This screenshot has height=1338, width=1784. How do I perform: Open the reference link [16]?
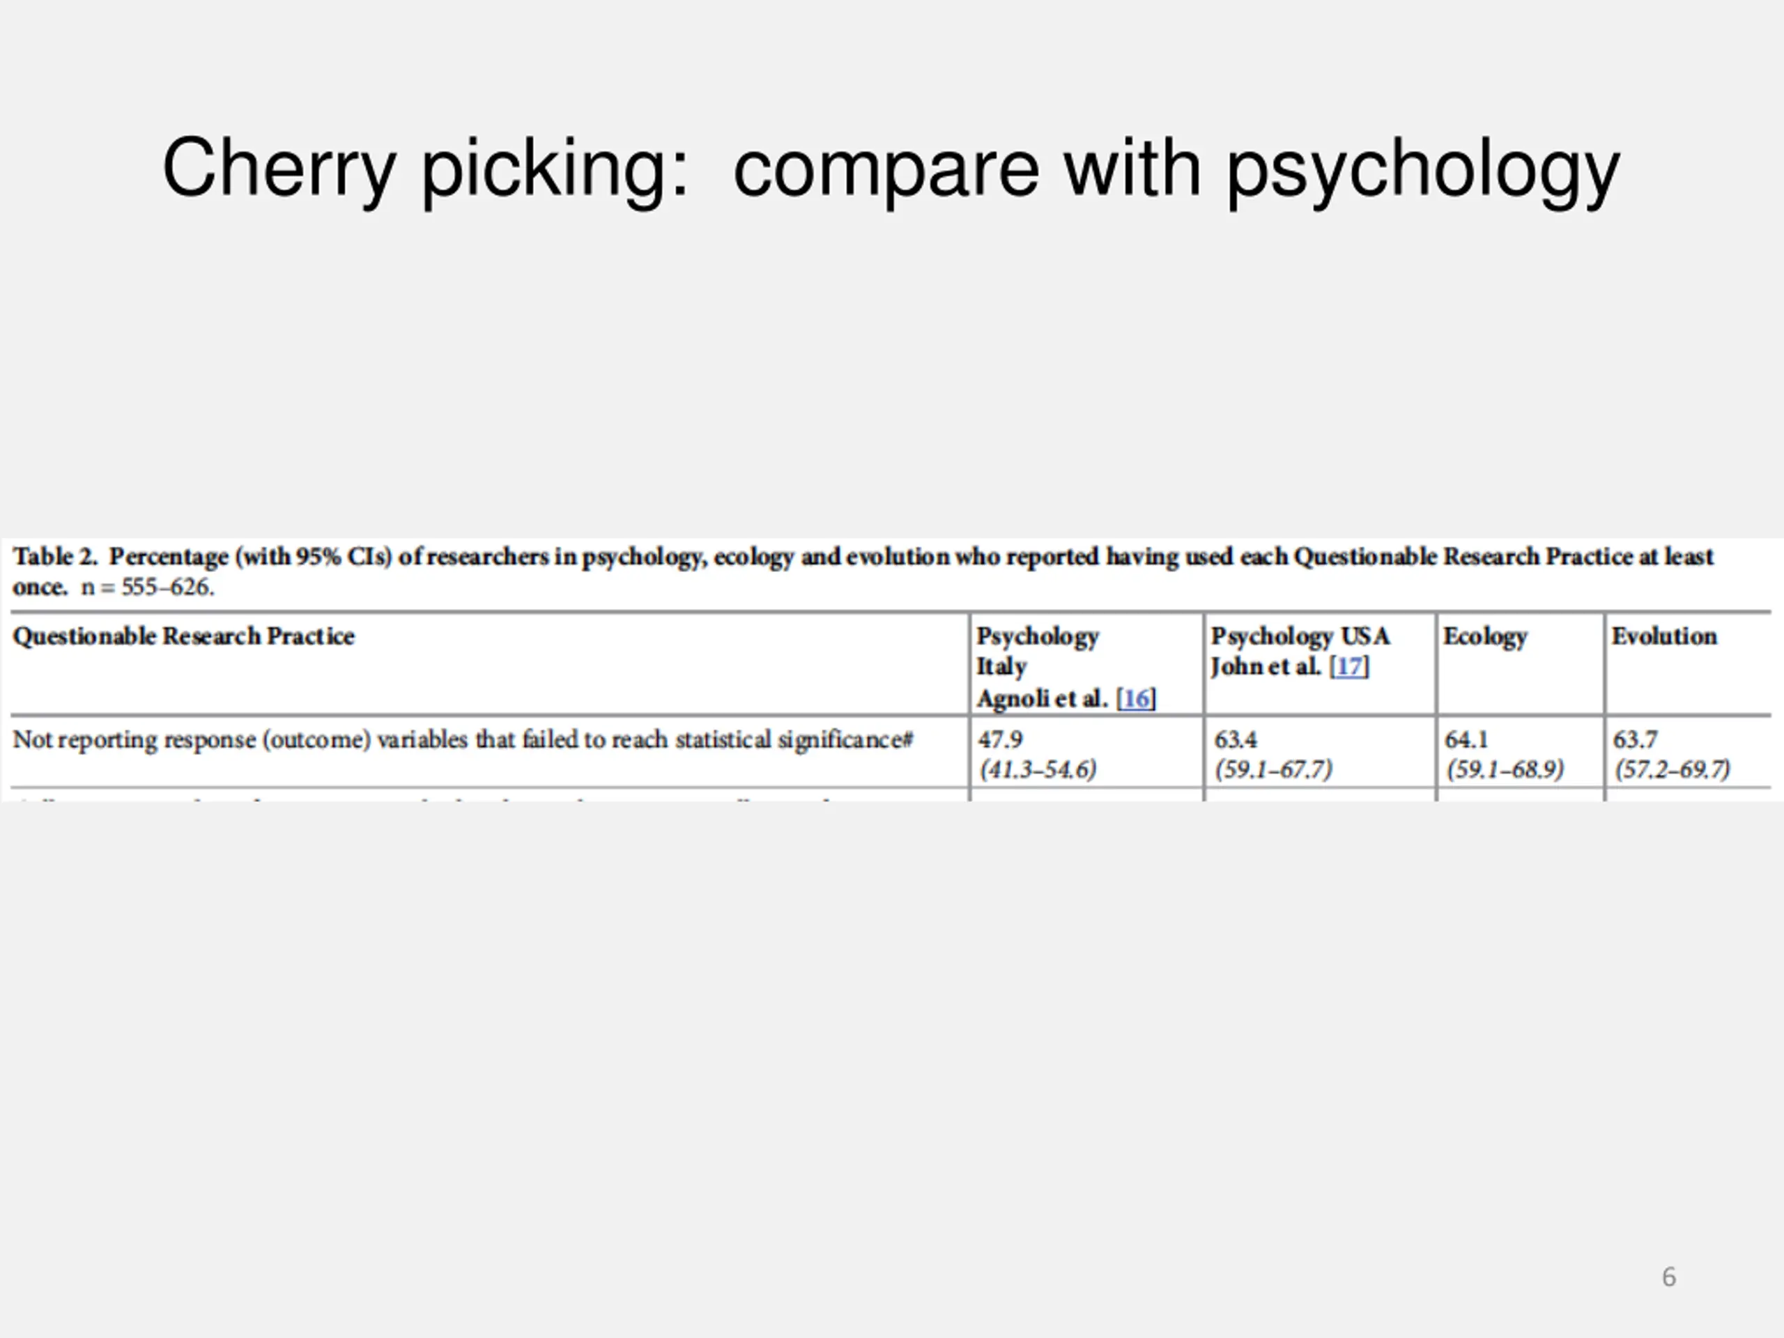tap(1136, 698)
